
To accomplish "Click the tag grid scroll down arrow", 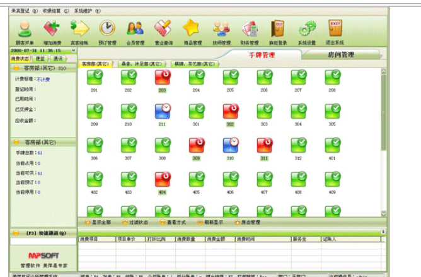I will [x=383, y=213].
